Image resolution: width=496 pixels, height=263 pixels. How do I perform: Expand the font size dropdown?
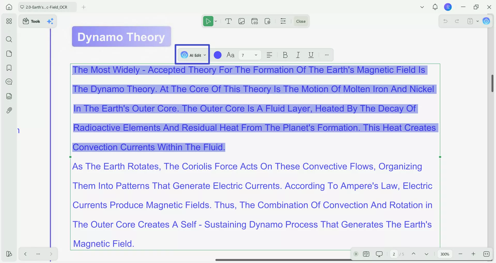255,55
